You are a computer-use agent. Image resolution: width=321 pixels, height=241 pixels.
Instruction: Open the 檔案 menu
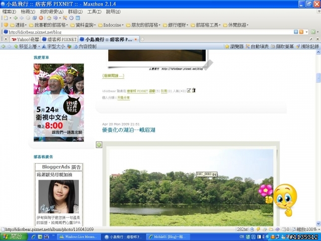(9, 12)
